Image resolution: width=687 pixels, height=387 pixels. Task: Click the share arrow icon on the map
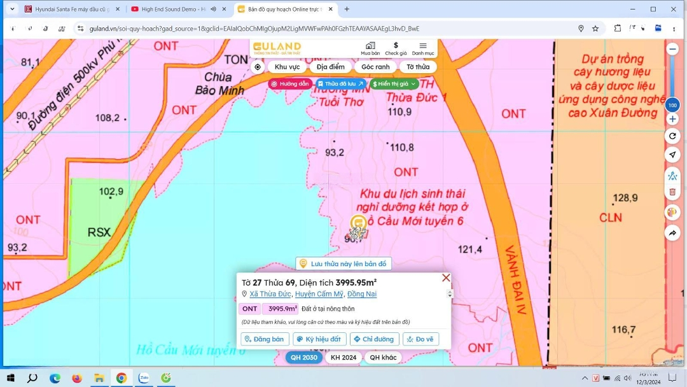click(672, 234)
